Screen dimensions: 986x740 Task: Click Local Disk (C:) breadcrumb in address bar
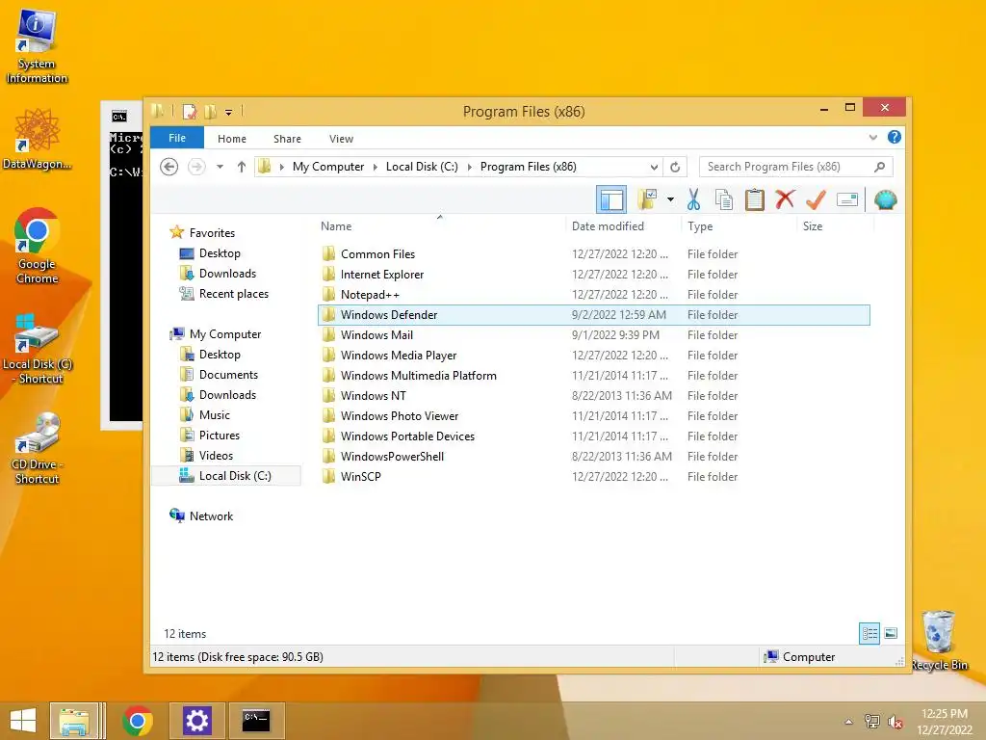[x=422, y=167]
